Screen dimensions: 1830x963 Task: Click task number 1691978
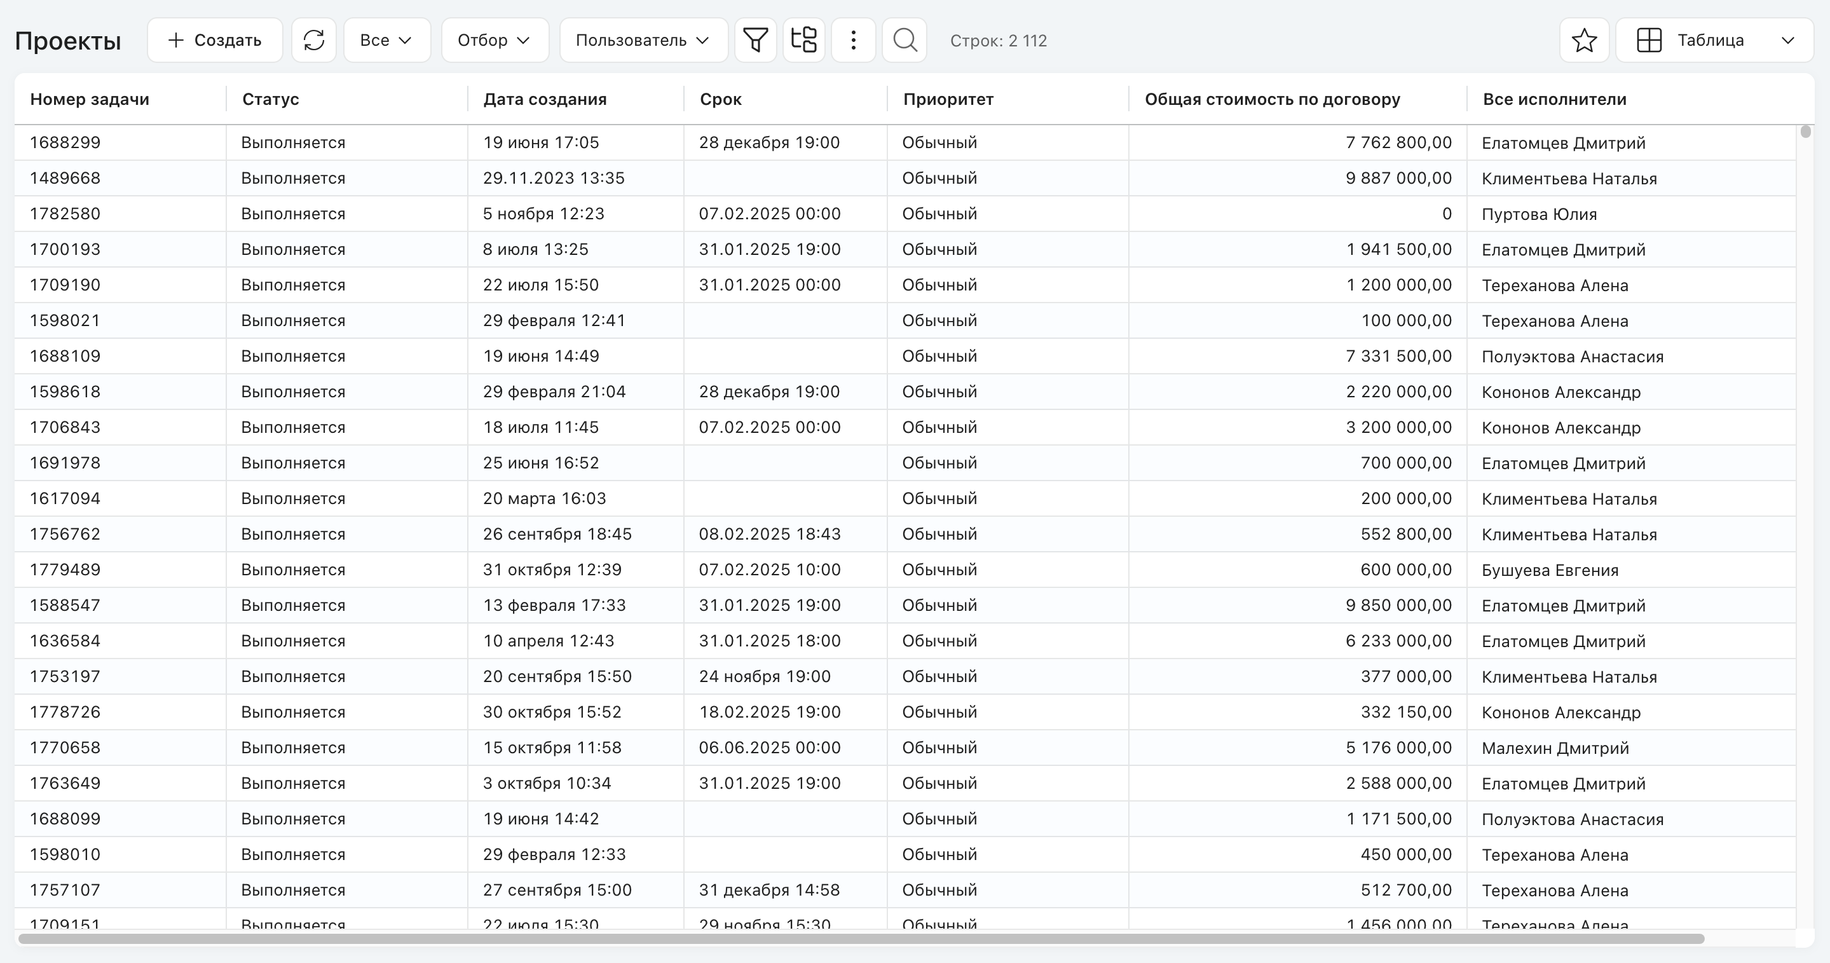tap(65, 463)
